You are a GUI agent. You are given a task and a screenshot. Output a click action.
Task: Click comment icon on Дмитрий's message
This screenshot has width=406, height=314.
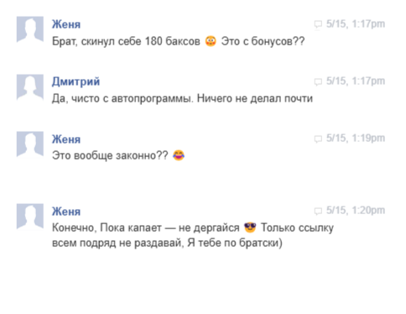click(318, 81)
